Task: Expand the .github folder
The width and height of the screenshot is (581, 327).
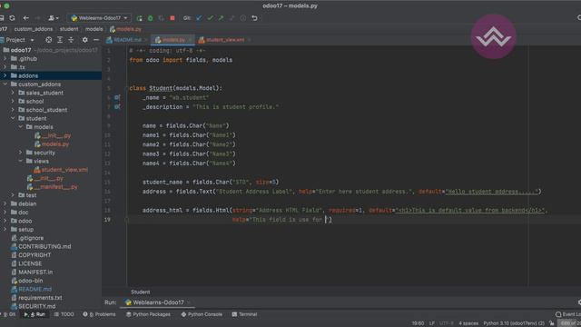Action: click(5, 58)
